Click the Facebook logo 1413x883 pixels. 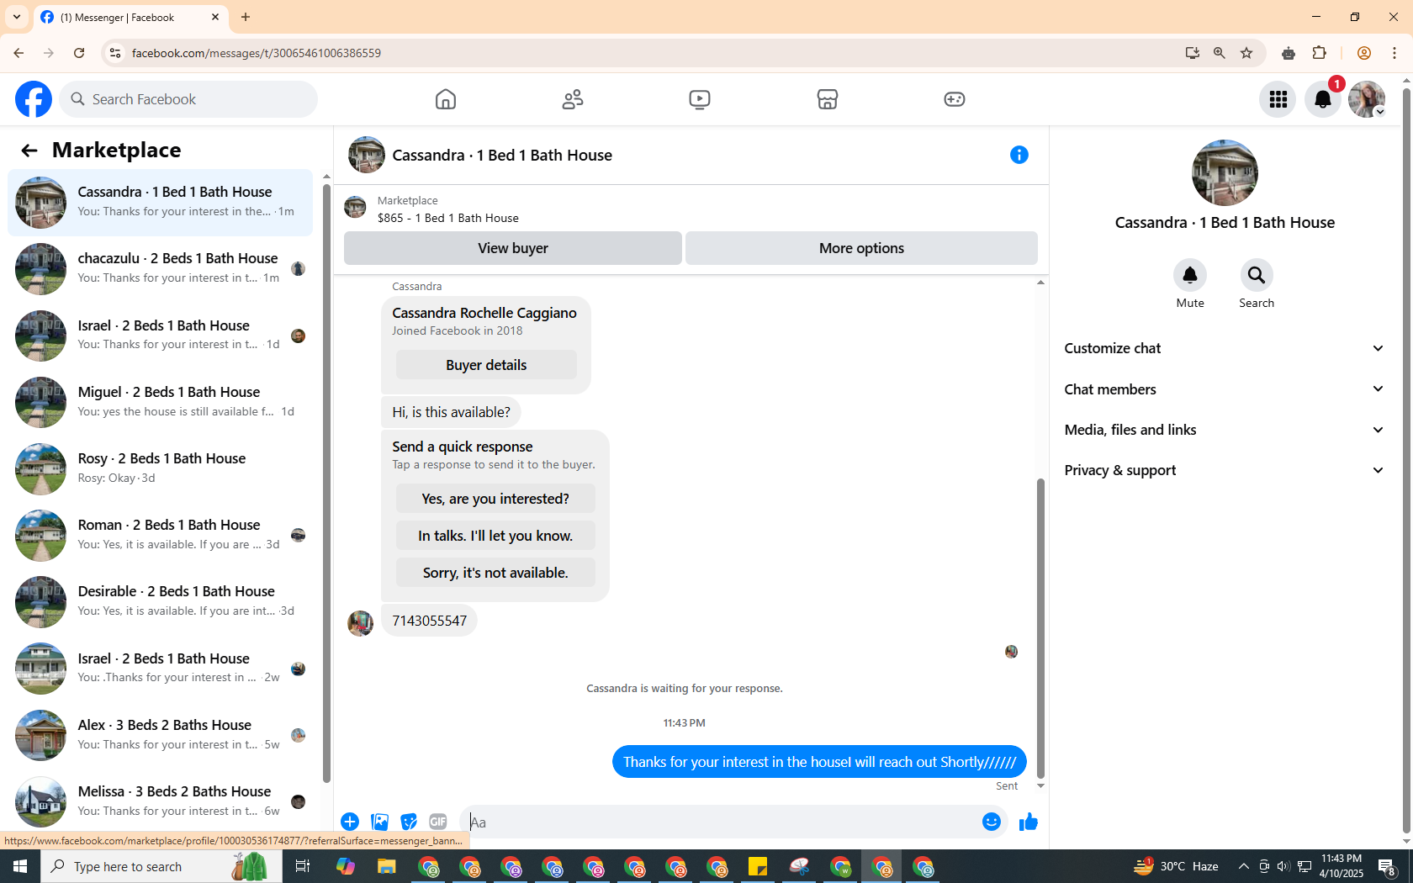(34, 99)
